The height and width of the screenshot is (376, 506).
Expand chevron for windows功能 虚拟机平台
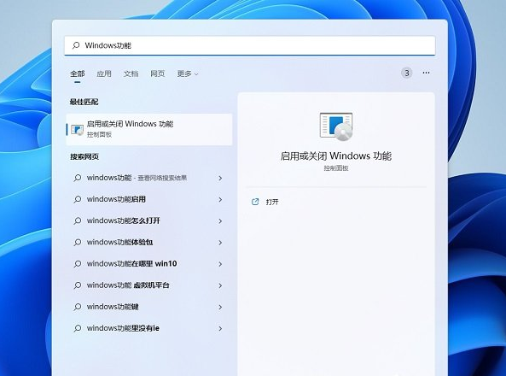(x=220, y=285)
